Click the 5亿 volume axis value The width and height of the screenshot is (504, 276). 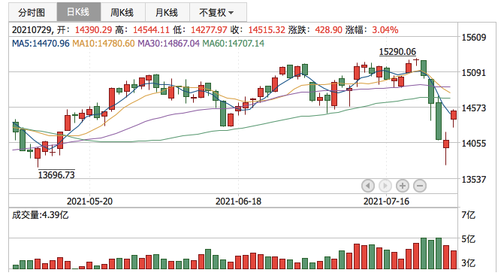468,239
